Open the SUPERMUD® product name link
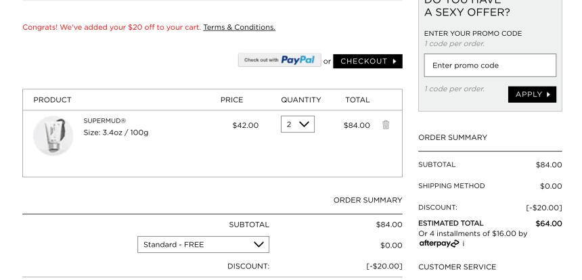 pyautogui.click(x=105, y=121)
